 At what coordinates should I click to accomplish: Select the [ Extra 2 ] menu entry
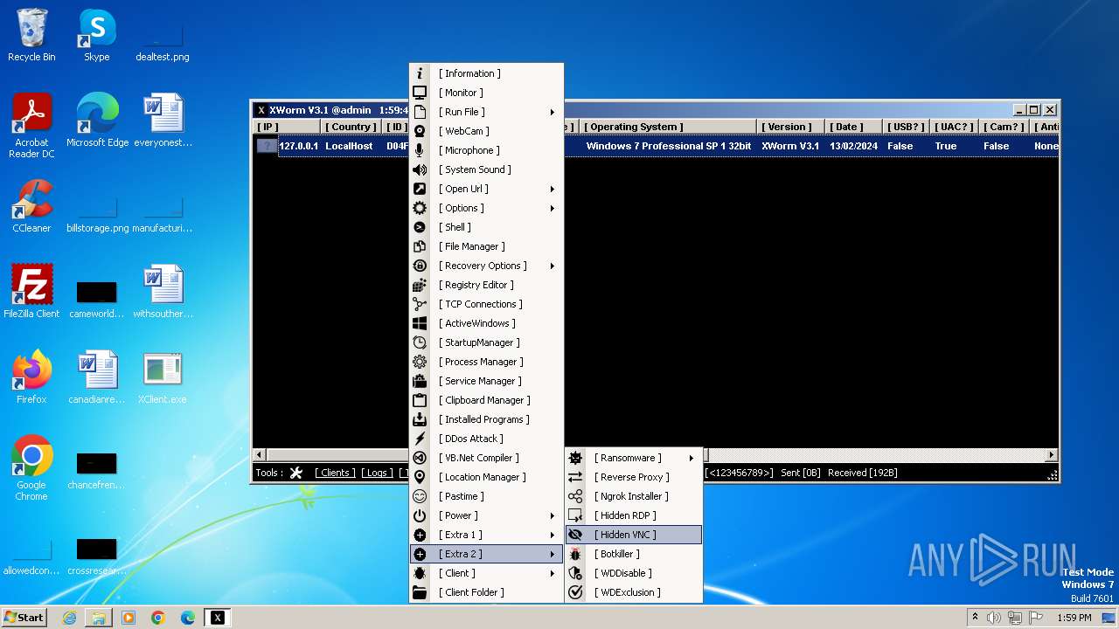tap(487, 554)
